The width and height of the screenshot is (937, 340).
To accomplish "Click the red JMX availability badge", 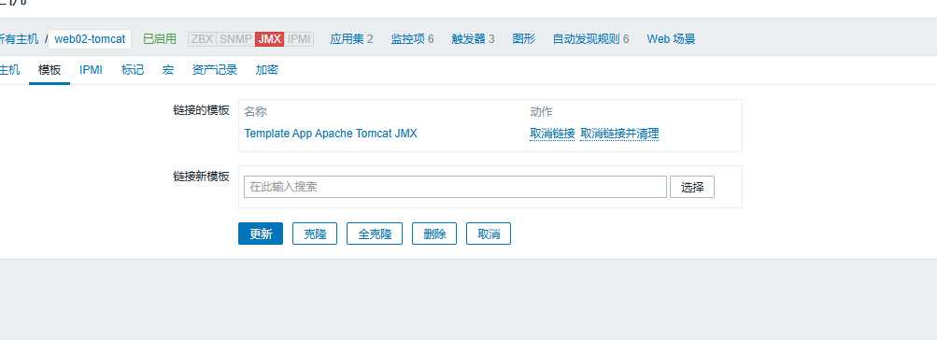I will click(x=269, y=39).
